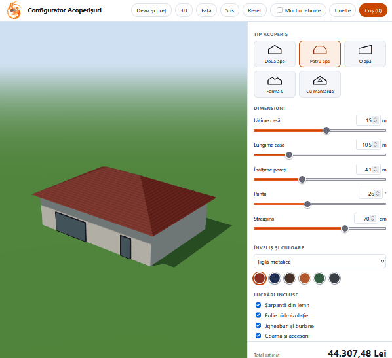Screen dimensions: 392x358
Task: Click the Înălțime pereți stepper arrows
Action: point(375,170)
